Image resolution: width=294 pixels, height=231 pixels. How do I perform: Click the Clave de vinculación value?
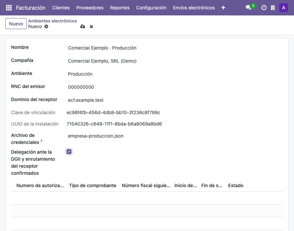pos(114,112)
